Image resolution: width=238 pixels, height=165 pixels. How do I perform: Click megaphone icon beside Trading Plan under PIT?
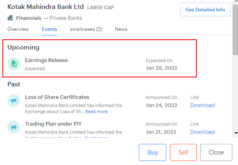pyautogui.click(x=14, y=127)
